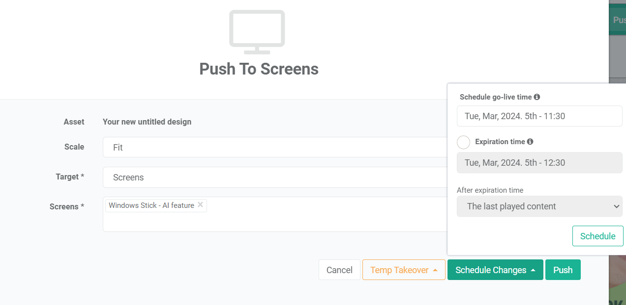Click the go-live time field showing Tue, Mar 5th
The width and height of the screenshot is (626, 305).
click(x=539, y=116)
